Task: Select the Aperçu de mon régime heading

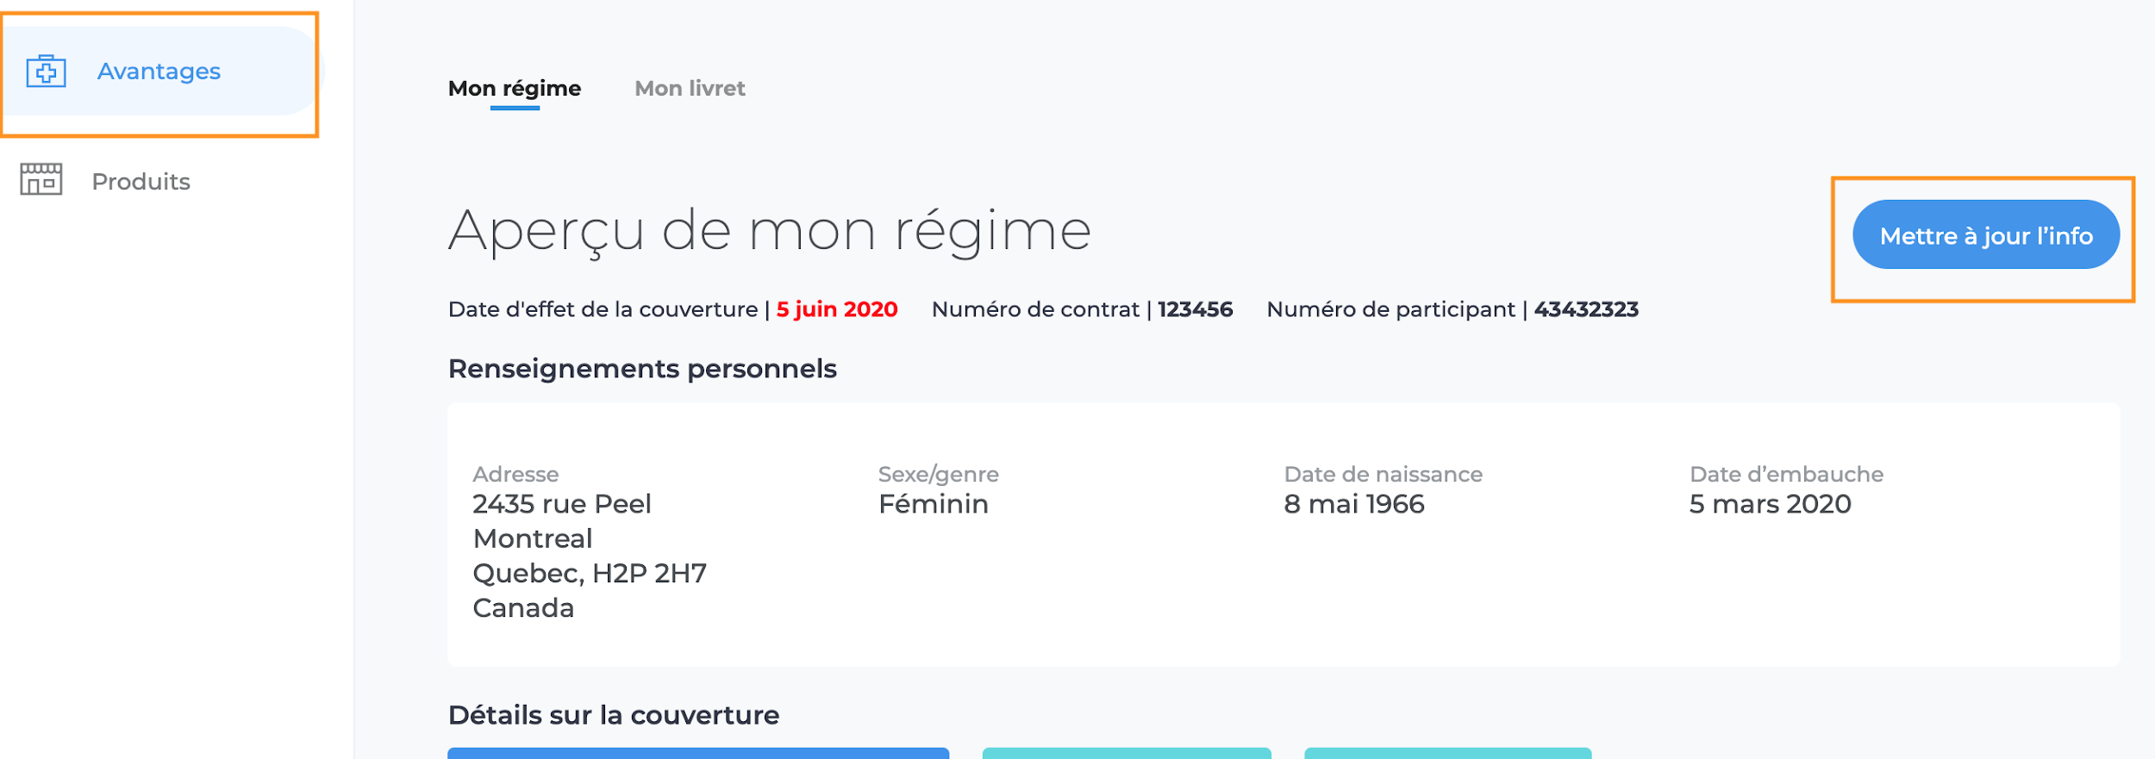Action: 770,231
